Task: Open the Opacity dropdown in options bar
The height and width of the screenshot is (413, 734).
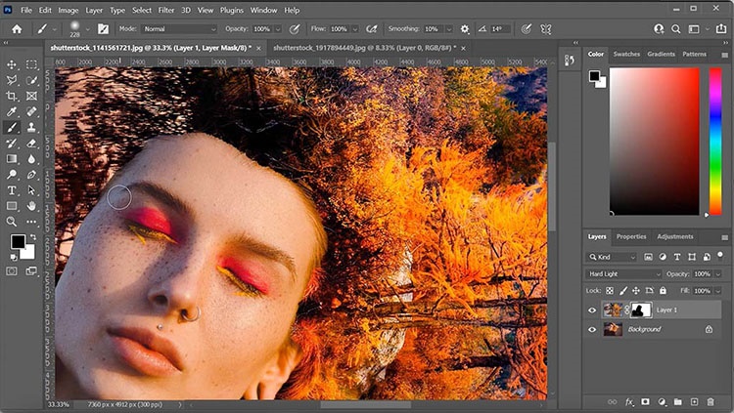Action: coord(278,29)
